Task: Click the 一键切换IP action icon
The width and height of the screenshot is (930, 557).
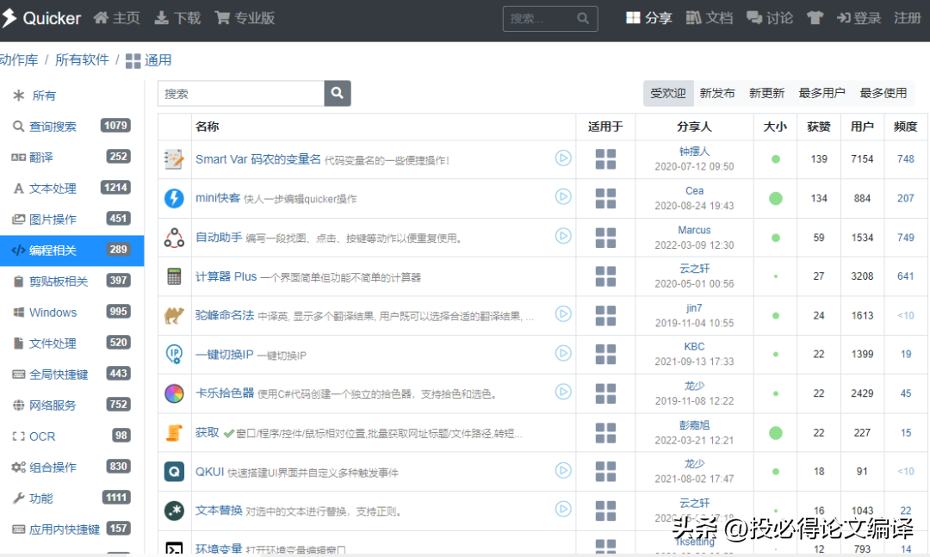Action: coord(174,354)
